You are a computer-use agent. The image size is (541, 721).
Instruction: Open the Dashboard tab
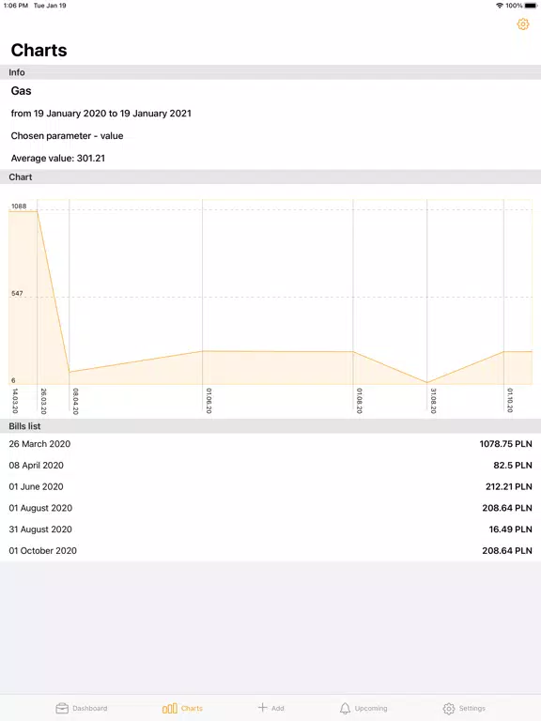pyautogui.click(x=82, y=708)
